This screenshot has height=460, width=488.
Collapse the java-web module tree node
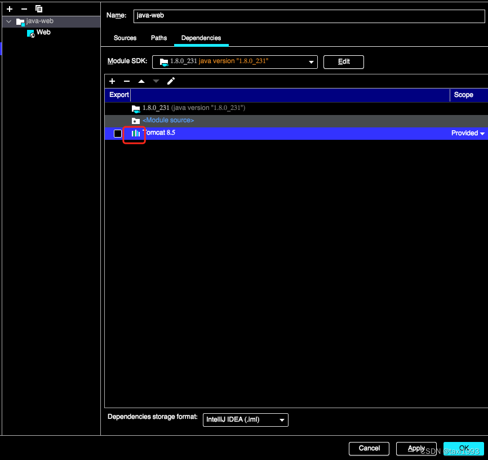[x=8, y=21]
